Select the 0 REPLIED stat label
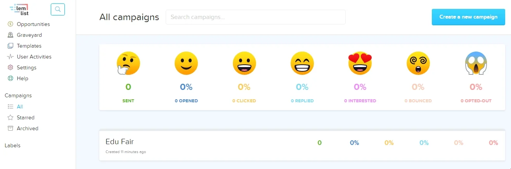 pyautogui.click(x=302, y=101)
